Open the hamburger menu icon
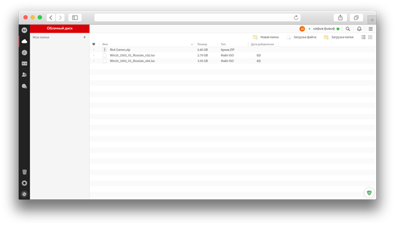 click(x=370, y=29)
